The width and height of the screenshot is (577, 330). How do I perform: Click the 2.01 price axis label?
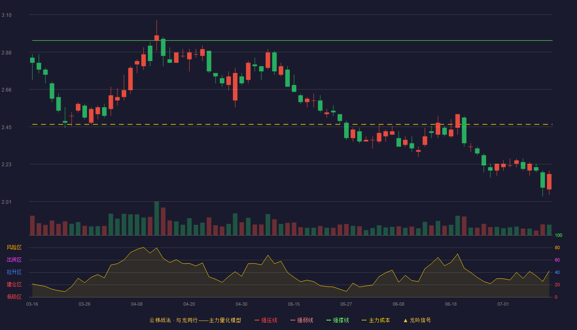7,202
